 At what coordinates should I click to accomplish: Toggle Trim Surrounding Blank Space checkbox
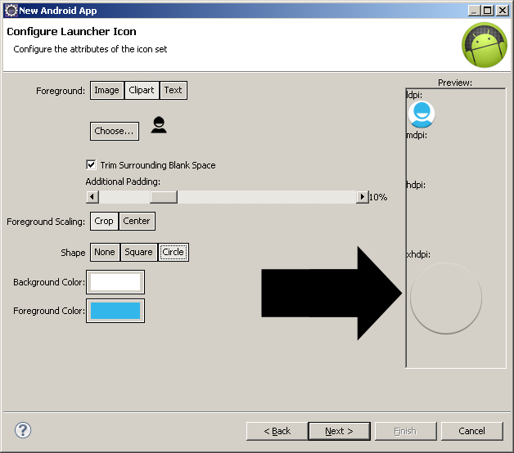[x=91, y=164]
